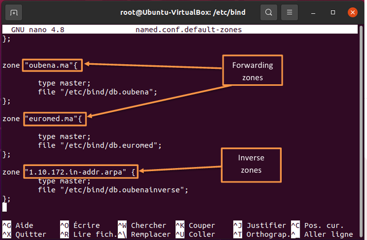Screen dimensions: 367x240
Task: Click the ^U Coller shortcut
Action: tap(195, 234)
